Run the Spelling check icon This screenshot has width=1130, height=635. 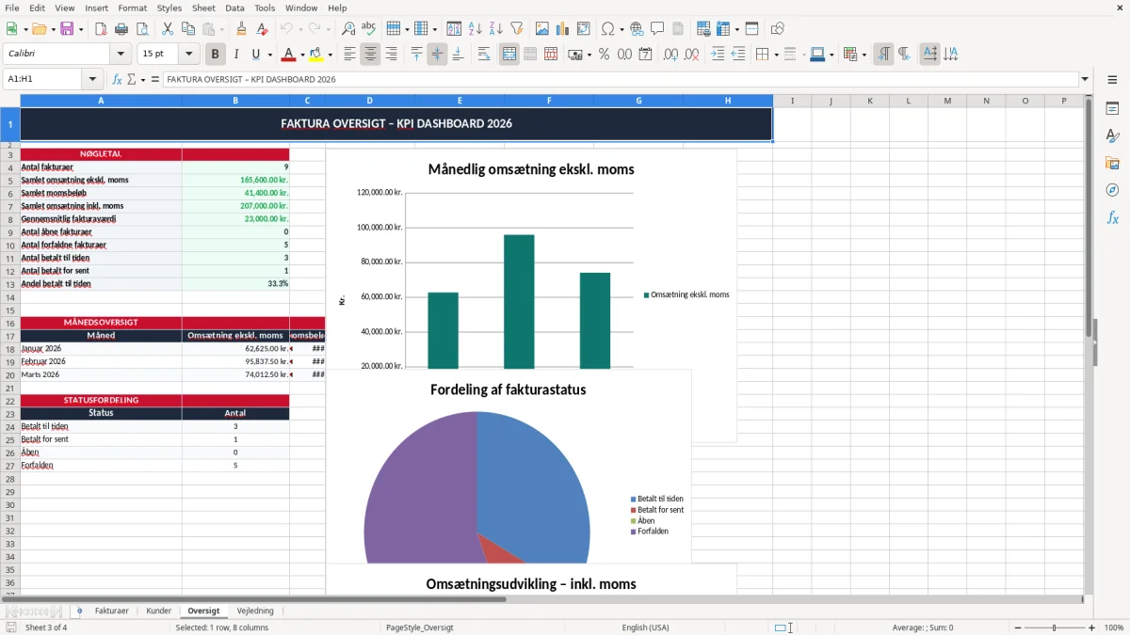[369, 29]
